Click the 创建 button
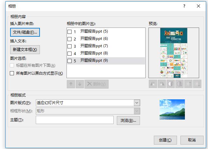208x149 pixels. point(165,140)
